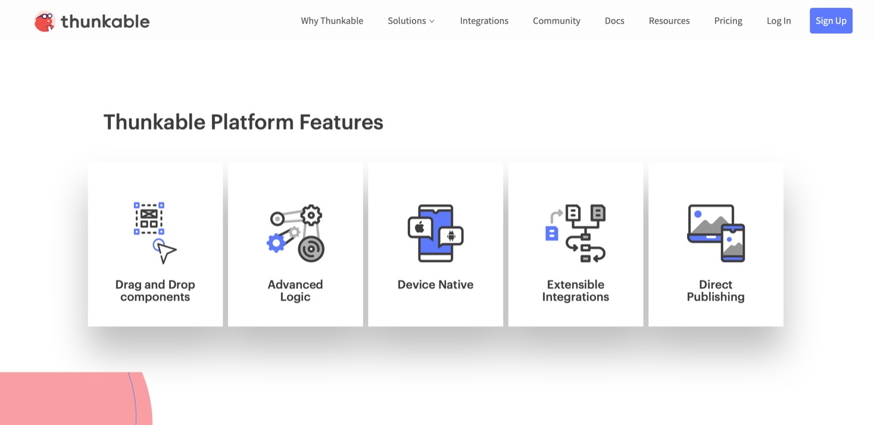Screen dimensions: 874x425
Task: Click the Thunkable beaver logo icon
Action: pyautogui.click(x=45, y=21)
